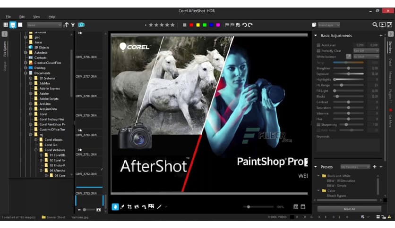Apply the red color label
Viewport: 395px width, 228px height.
tap(191, 25)
